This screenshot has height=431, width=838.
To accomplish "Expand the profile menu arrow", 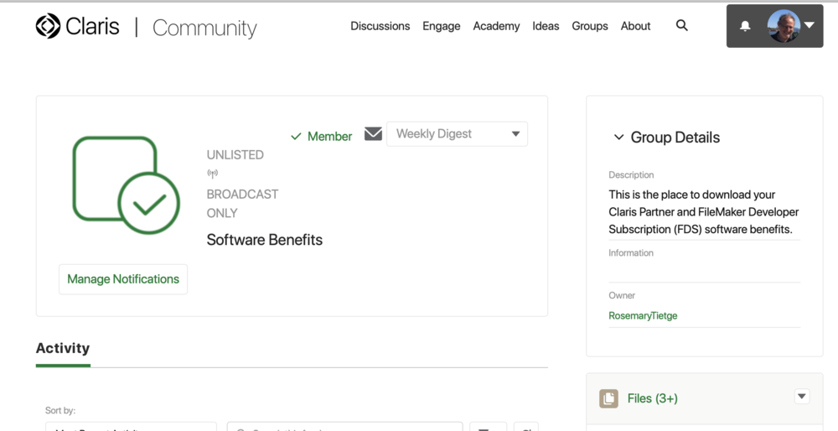I will [x=810, y=26].
